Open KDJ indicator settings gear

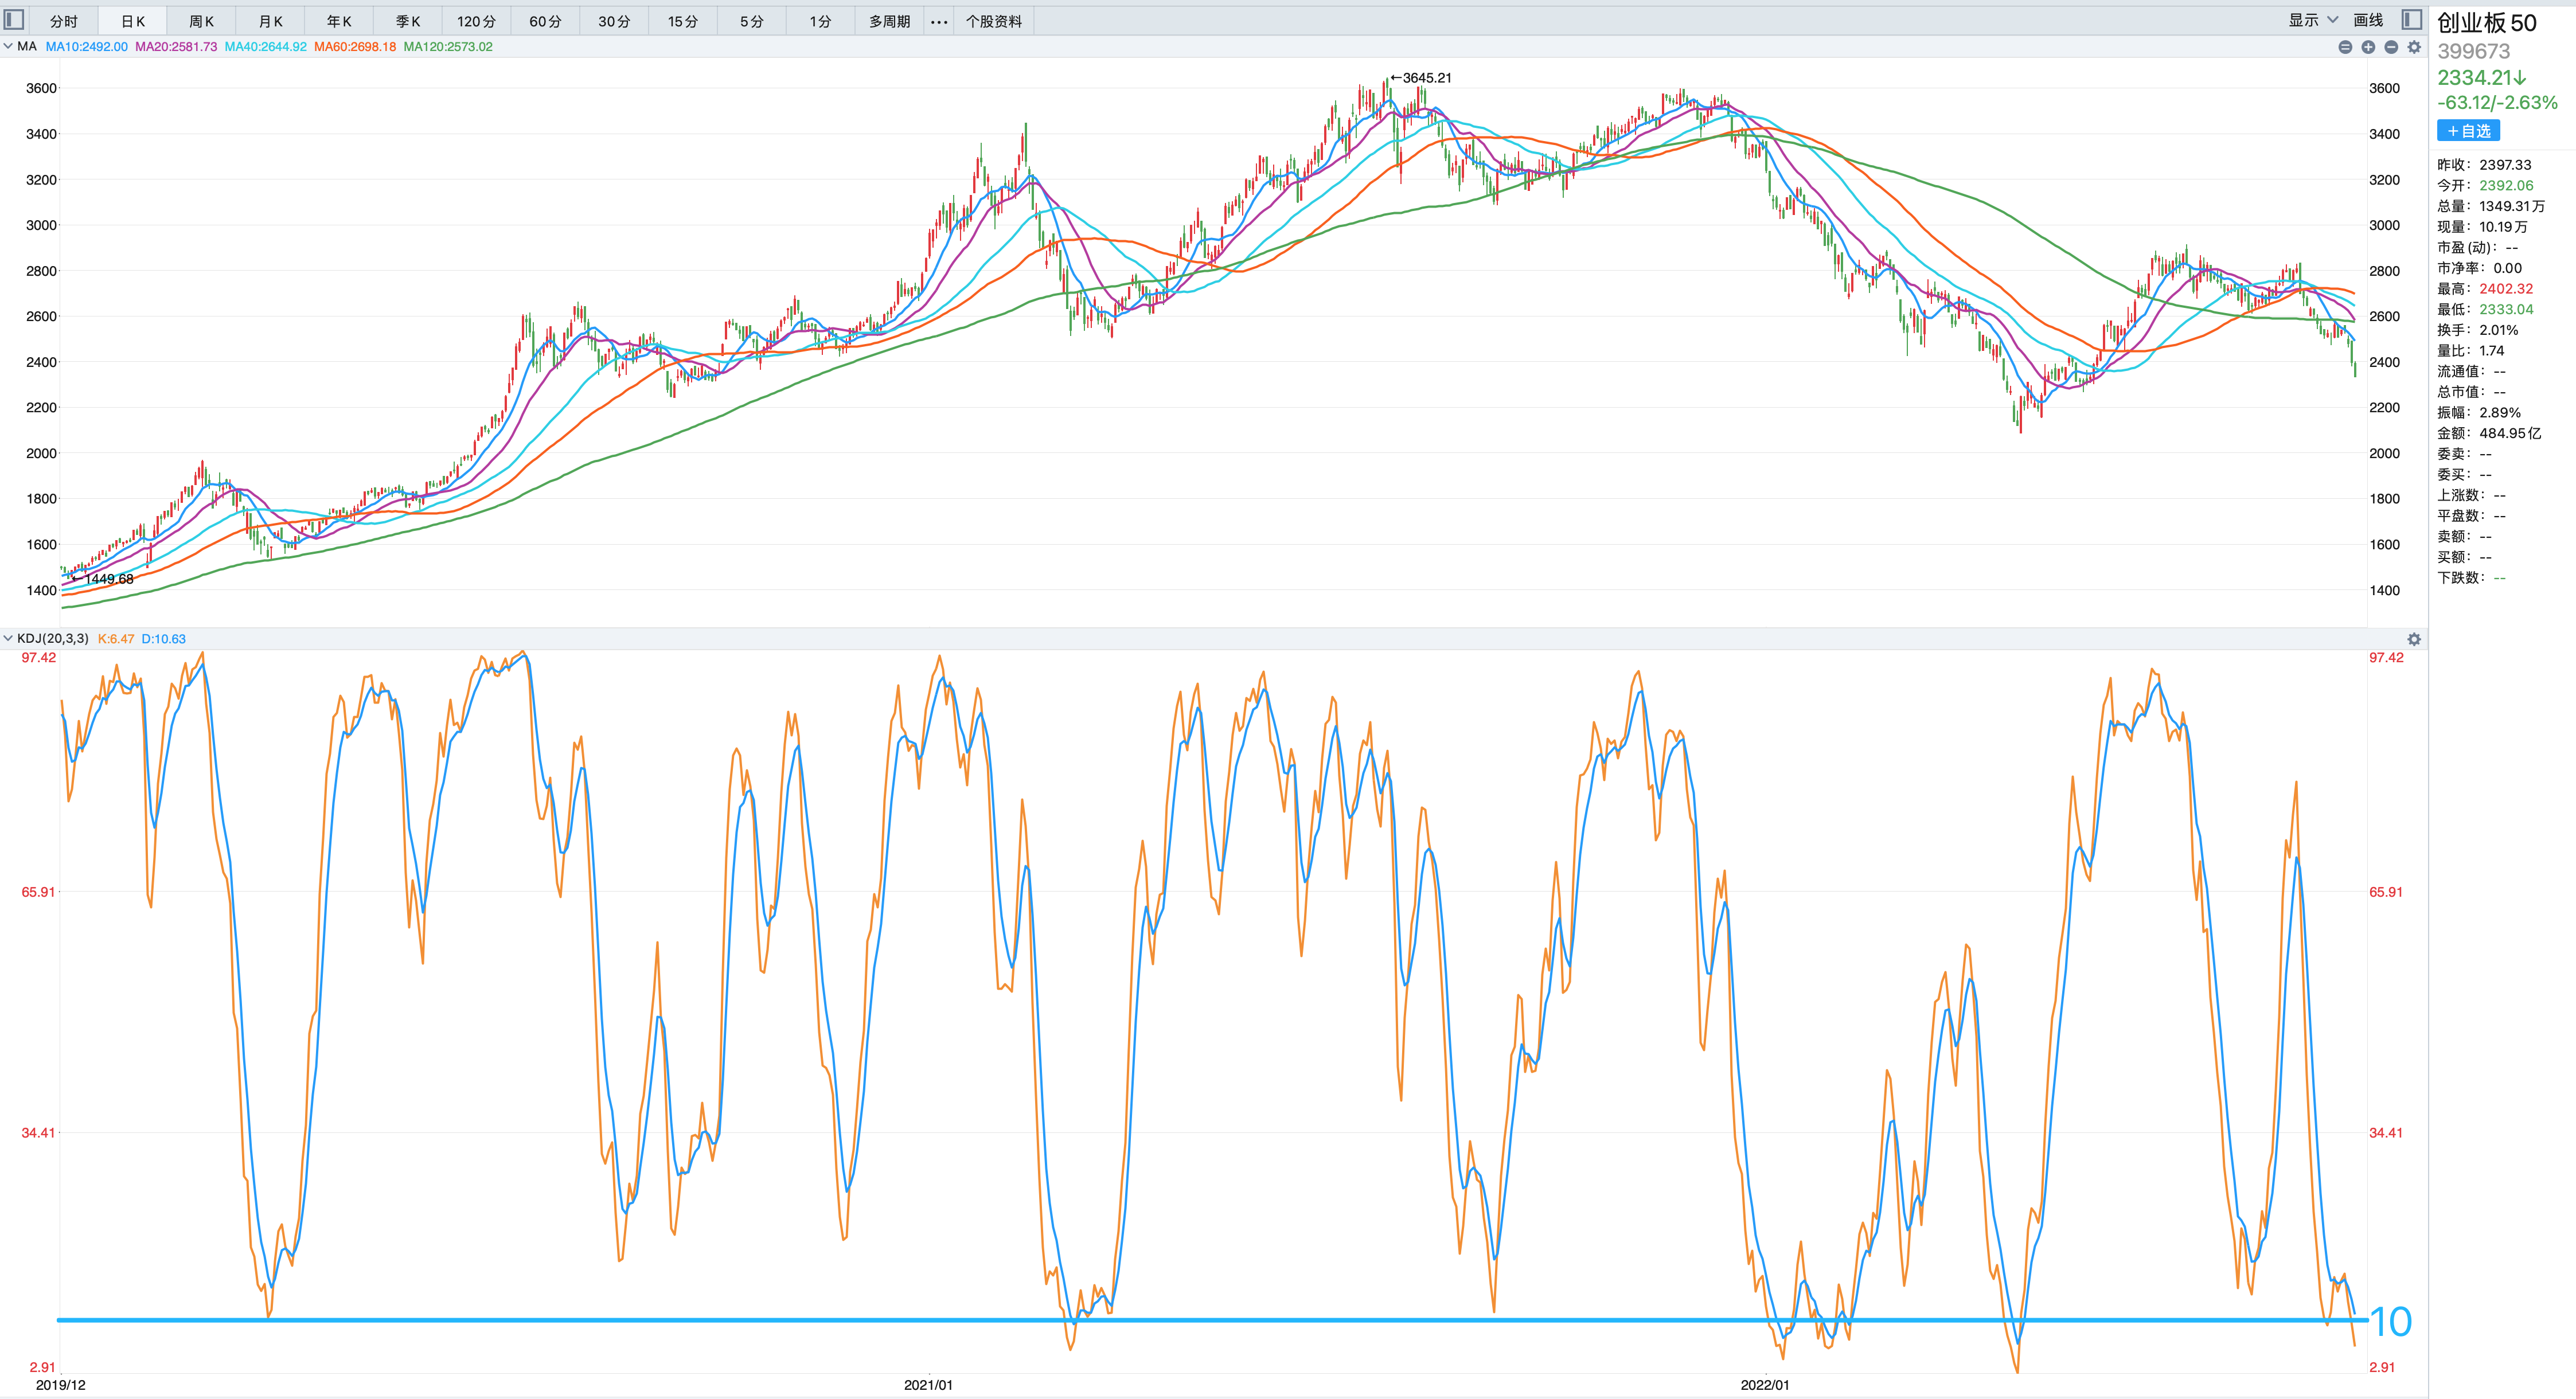(x=2414, y=639)
